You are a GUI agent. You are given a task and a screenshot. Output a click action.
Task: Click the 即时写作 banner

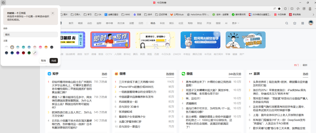point(110,40)
